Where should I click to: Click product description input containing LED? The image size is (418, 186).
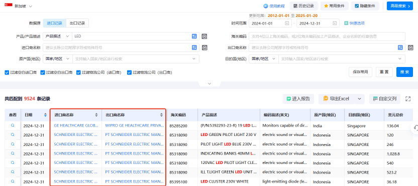pos(132,36)
